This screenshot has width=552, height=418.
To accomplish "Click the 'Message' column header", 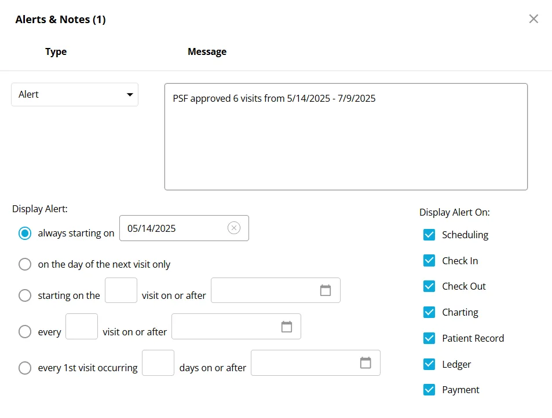I will (207, 51).
